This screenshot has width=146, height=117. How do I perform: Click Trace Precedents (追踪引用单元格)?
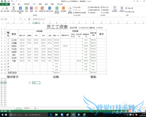(94, 7)
